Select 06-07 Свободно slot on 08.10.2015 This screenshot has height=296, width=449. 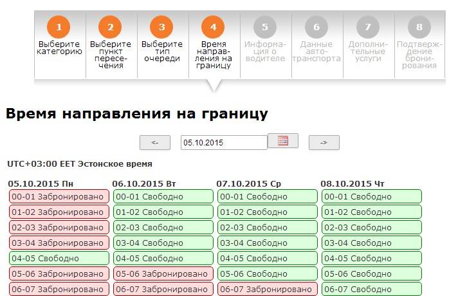point(372,289)
